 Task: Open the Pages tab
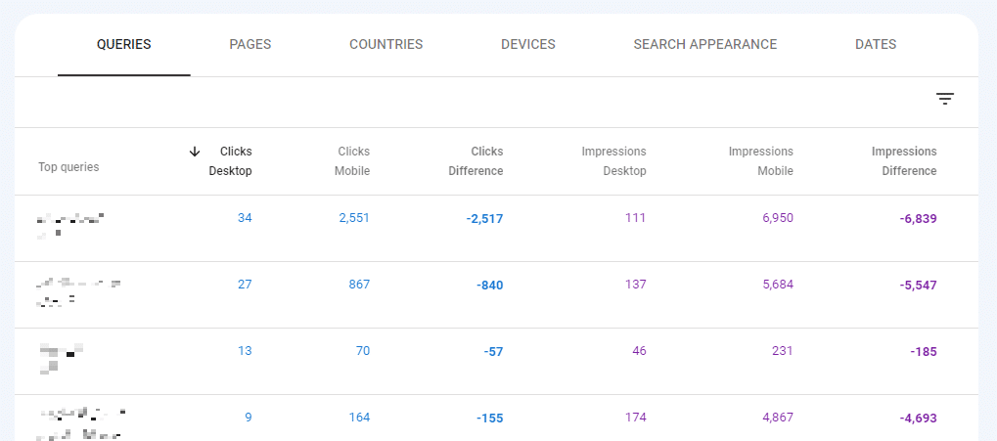coord(249,45)
